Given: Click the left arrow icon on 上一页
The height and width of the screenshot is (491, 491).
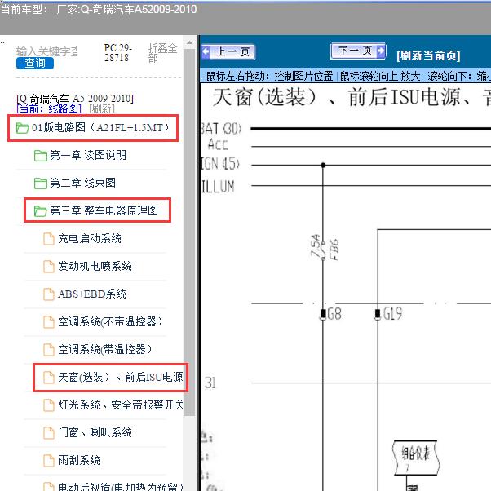Looking at the screenshot, I should click(206, 51).
